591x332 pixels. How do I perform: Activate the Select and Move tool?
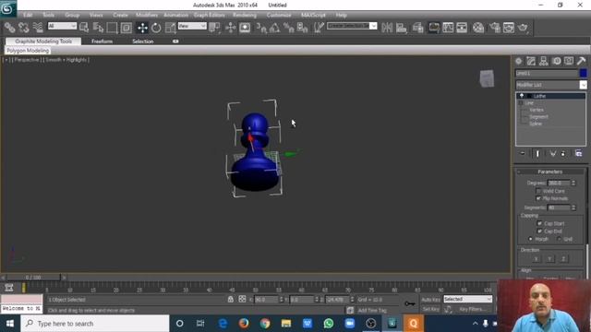[142, 28]
